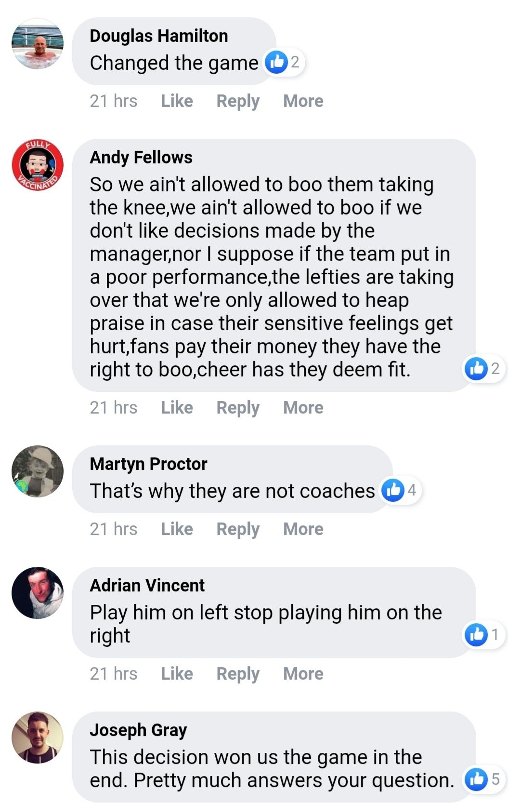Open More options for Douglas Hamilton's comment
The image size is (520, 804).
click(x=303, y=101)
